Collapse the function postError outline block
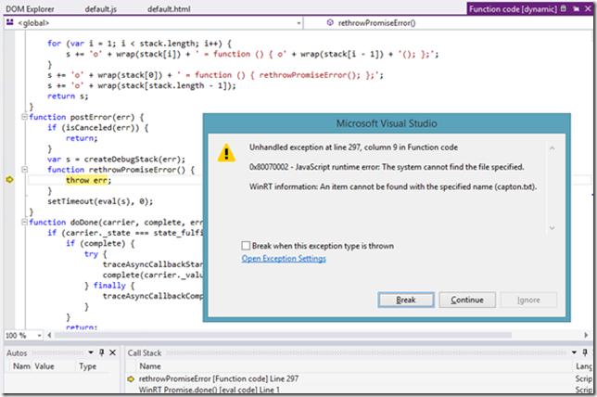 tap(24, 117)
